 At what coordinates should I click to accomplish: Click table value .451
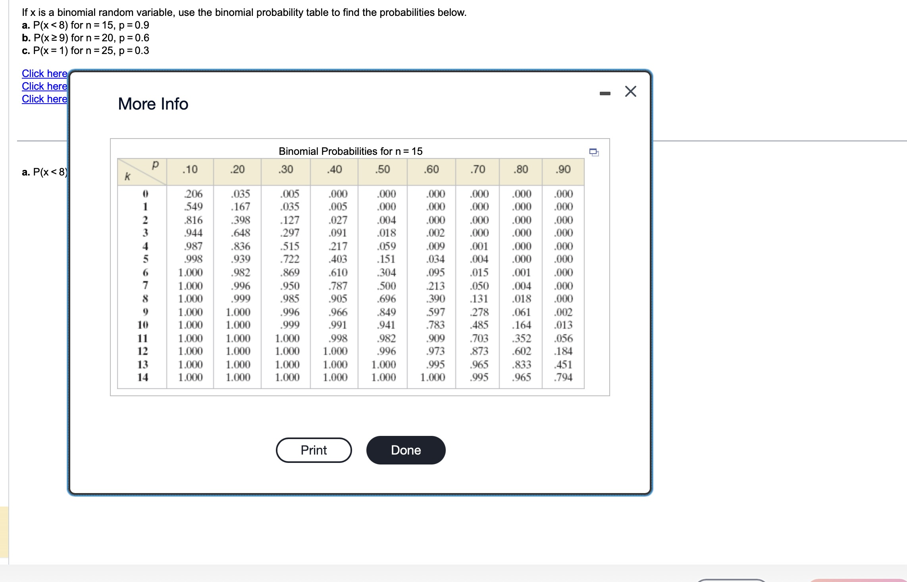click(x=563, y=364)
